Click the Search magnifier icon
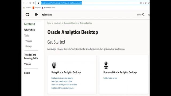 click(x=143, y=15)
